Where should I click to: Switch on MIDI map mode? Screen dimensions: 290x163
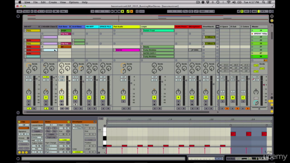(255, 11)
